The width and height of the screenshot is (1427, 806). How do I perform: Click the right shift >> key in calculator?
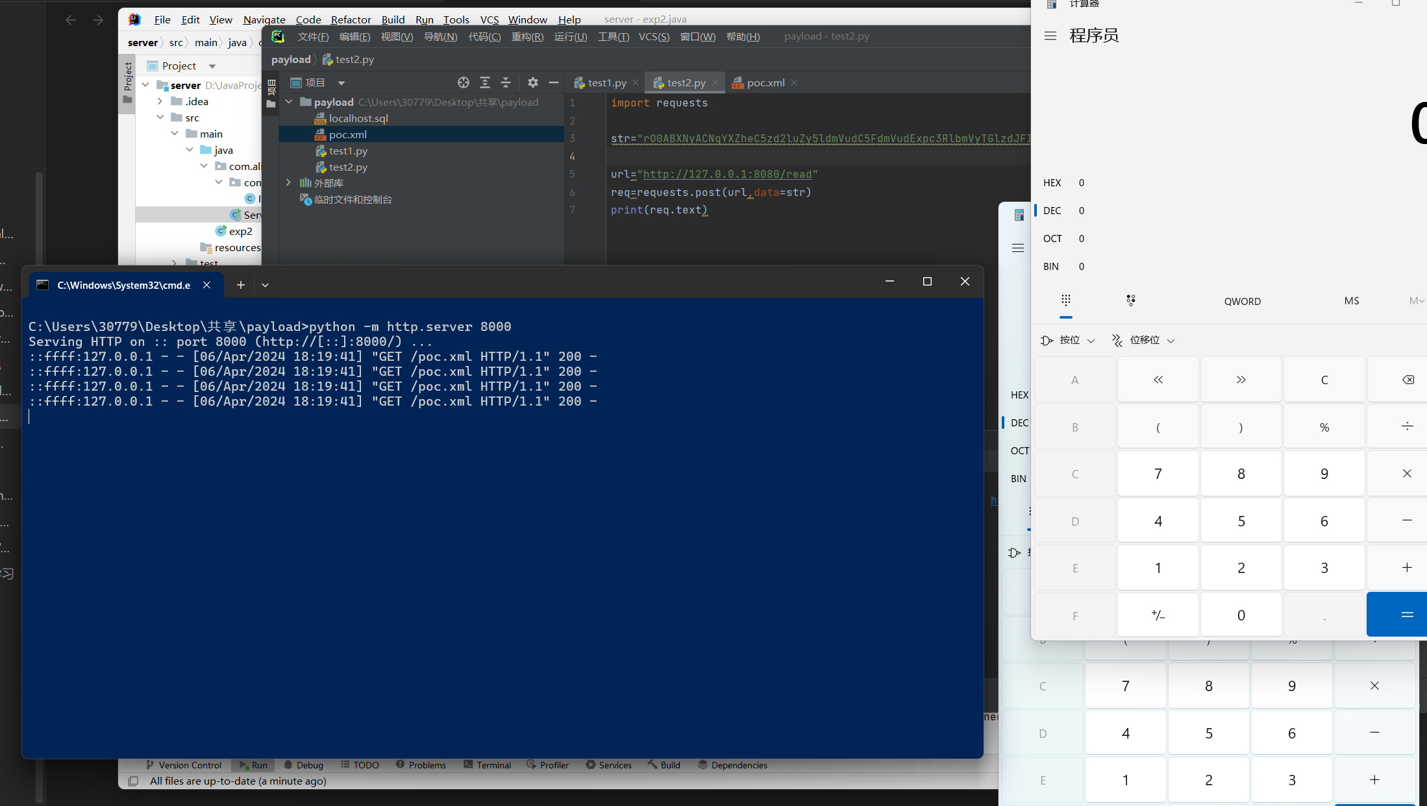[x=1241, y=380]
